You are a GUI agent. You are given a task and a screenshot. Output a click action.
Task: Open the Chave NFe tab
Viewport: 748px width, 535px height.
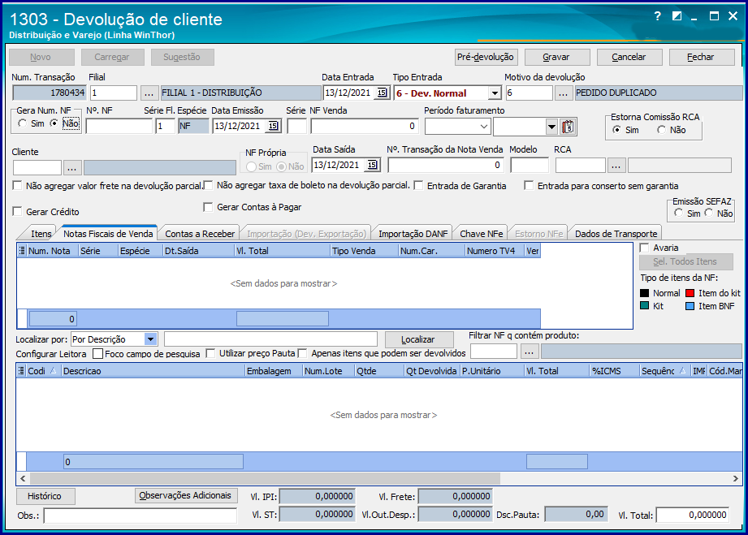(x=482, y=234)
